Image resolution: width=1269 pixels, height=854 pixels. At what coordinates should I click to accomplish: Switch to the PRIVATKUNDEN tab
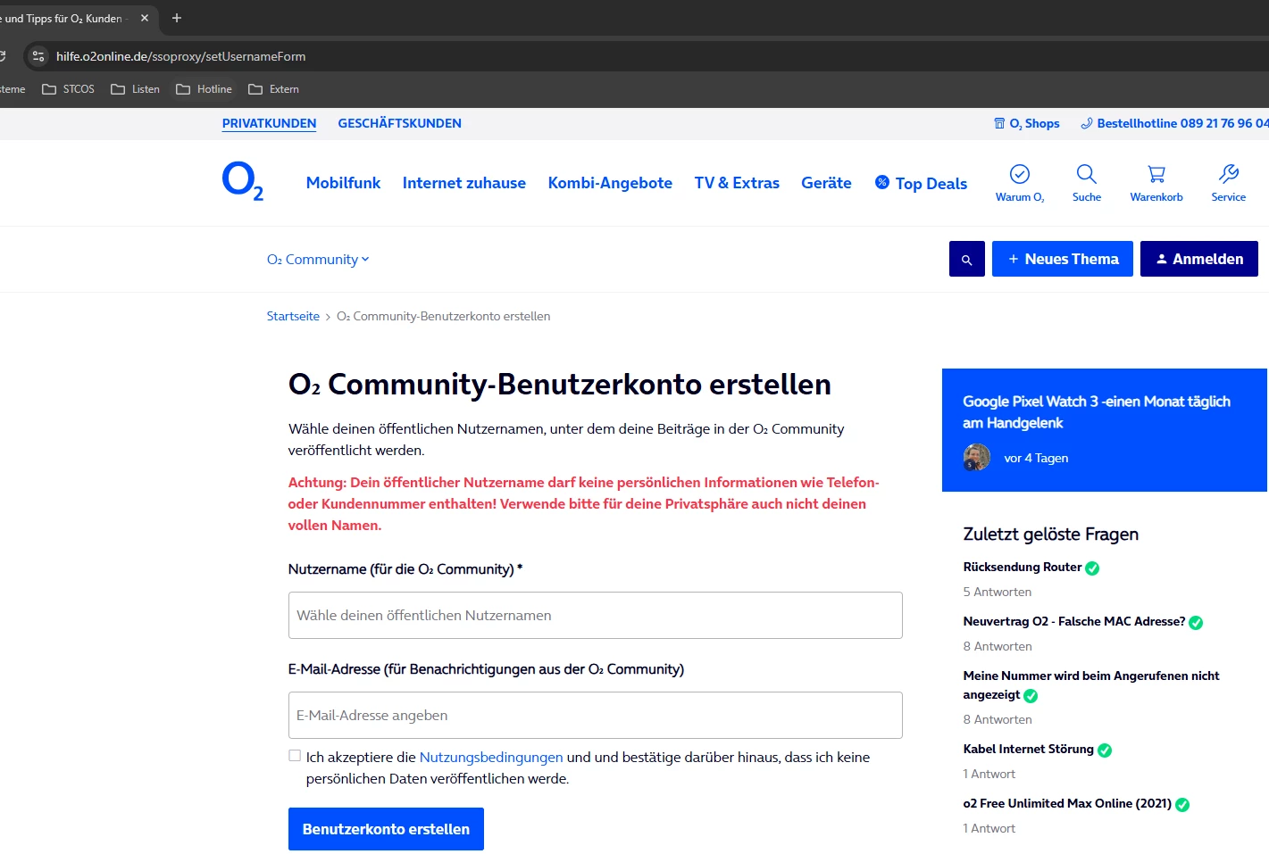[x=269, y=123]
